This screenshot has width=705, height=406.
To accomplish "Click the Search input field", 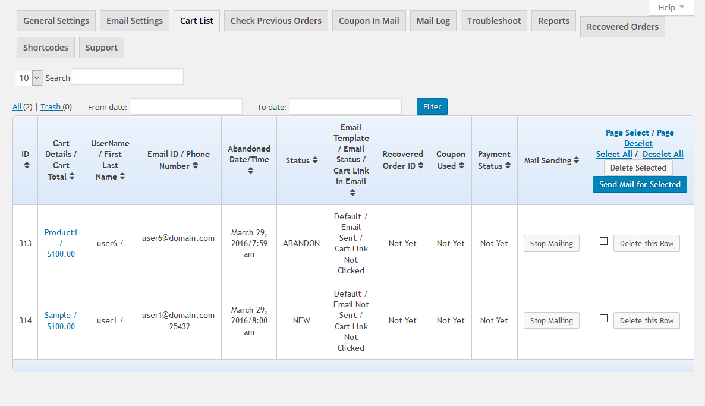I will (127, 77).
